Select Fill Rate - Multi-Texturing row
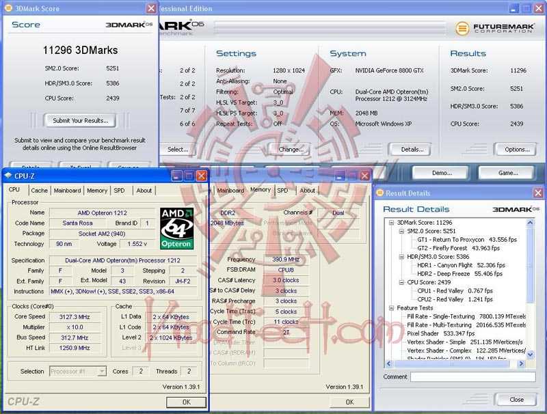Image resolution: width=547 pixels, height=414 pixels. [x=466, y=325]
